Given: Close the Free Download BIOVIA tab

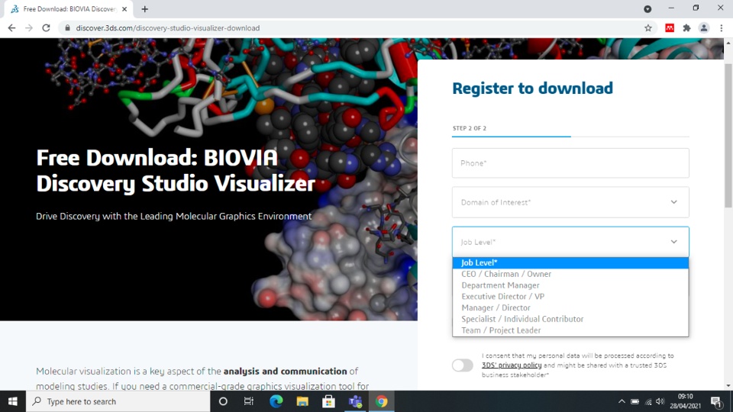Looking at the screenshot, I should click(124, 9).
